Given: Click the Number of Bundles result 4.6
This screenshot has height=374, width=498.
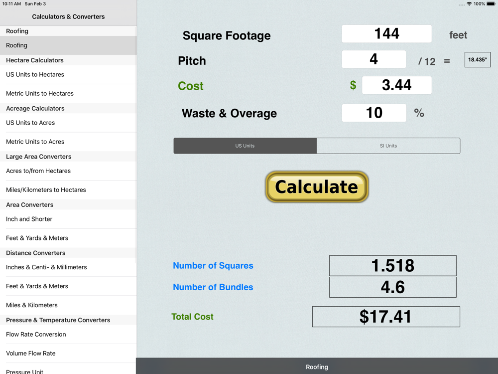Looking at the screenshot, I should click(392, 287).
